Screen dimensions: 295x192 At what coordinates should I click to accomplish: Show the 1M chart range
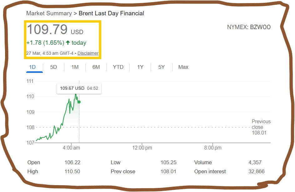point(75,67)
